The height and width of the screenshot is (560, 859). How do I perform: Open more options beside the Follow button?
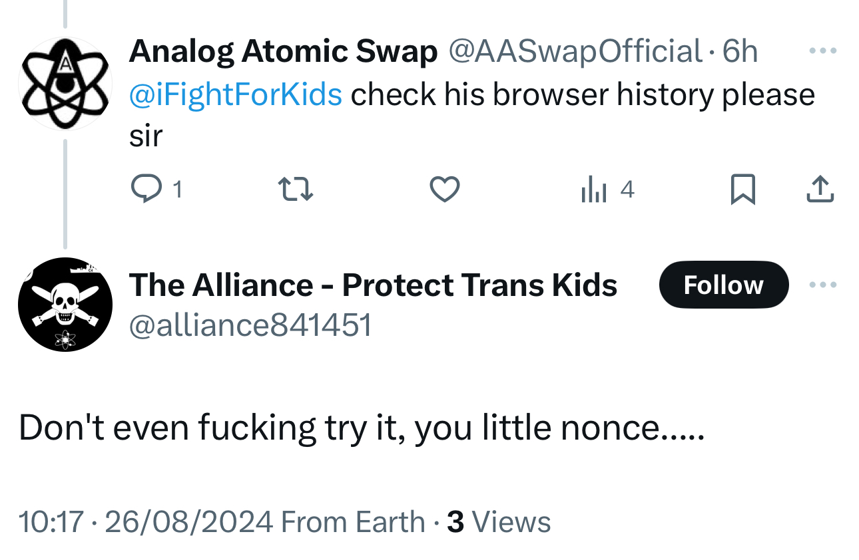822,285
